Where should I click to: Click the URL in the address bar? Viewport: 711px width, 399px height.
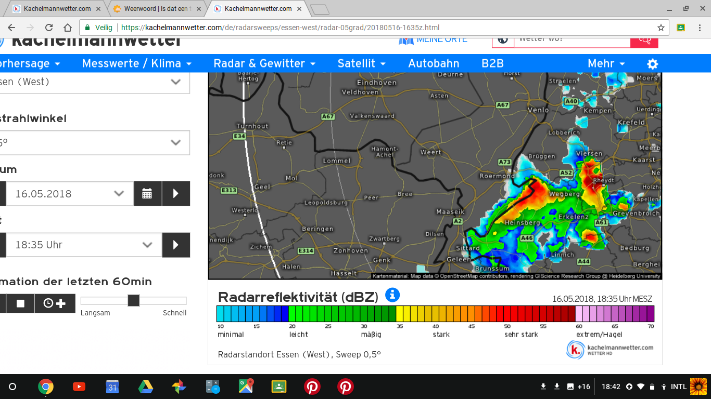point(280,28)
